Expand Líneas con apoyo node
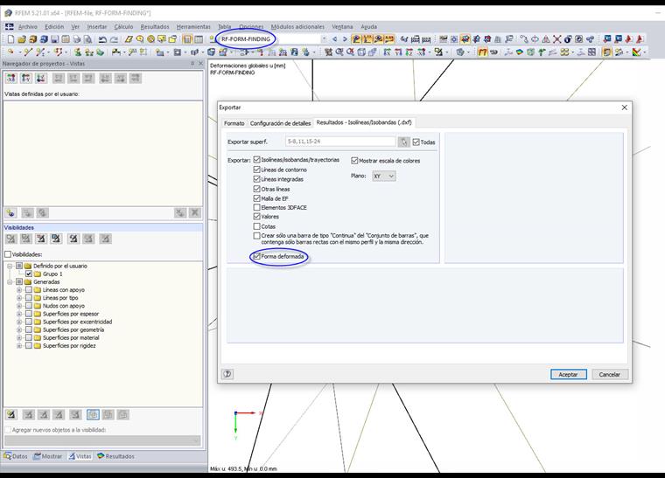This screenshot has height=478, width=665. tap(19, 290)
